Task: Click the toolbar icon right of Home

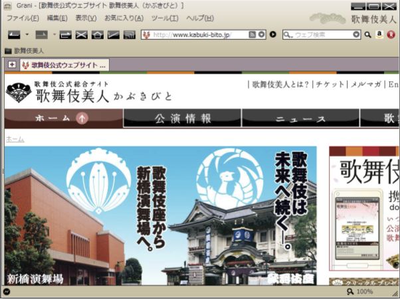Action: pos(114,34)
